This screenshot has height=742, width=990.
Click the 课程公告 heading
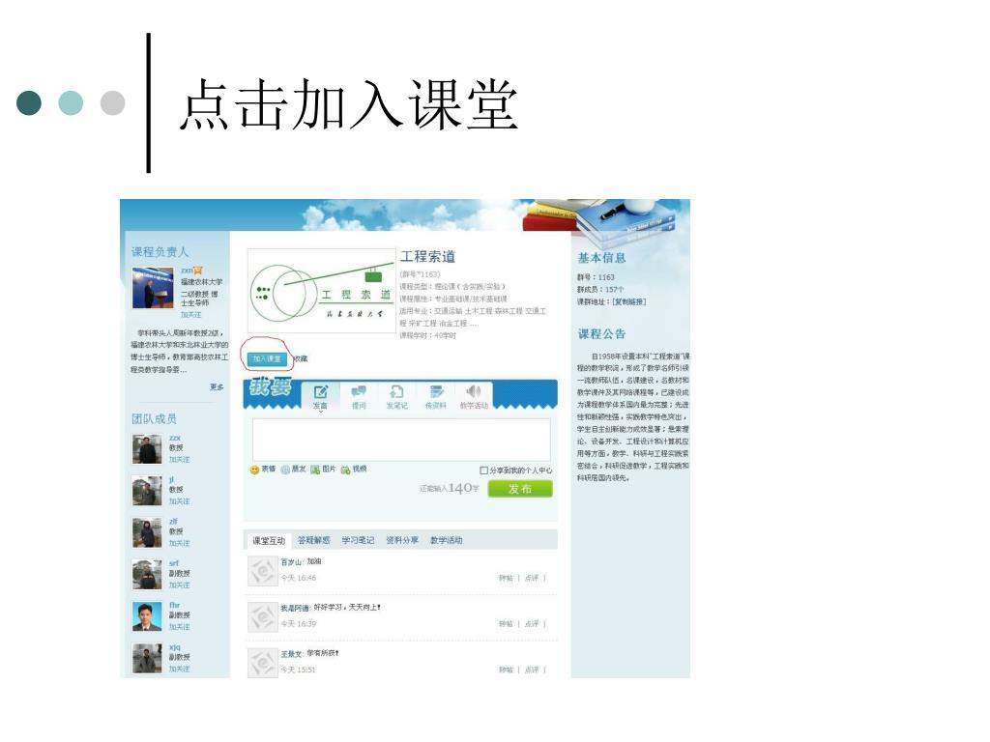(601, 334)
